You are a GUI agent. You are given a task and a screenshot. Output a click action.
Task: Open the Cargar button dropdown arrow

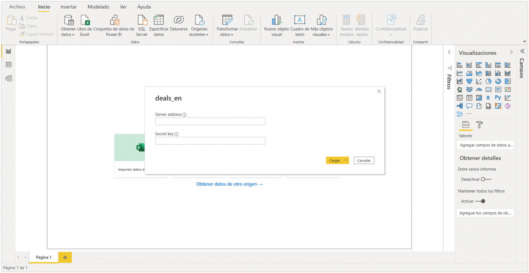click(346, 160)
